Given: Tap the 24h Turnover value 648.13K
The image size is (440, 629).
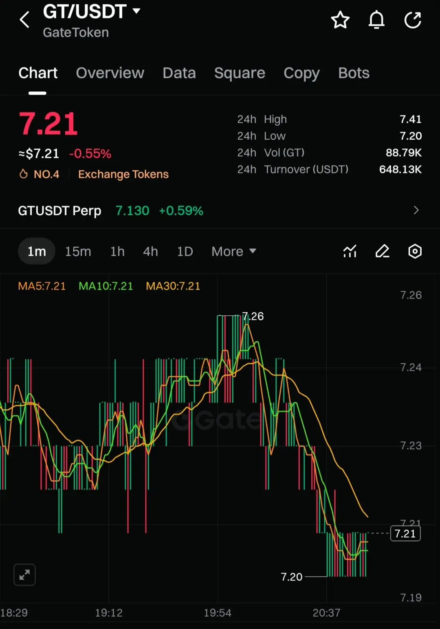Looking at the screenshot, I should 400,169.
